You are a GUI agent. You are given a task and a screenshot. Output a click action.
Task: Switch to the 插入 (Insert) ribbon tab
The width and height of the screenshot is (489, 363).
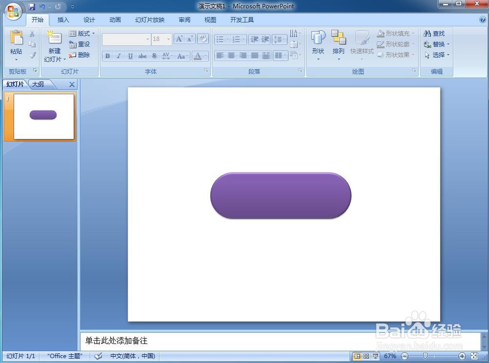tap(63, 20)
